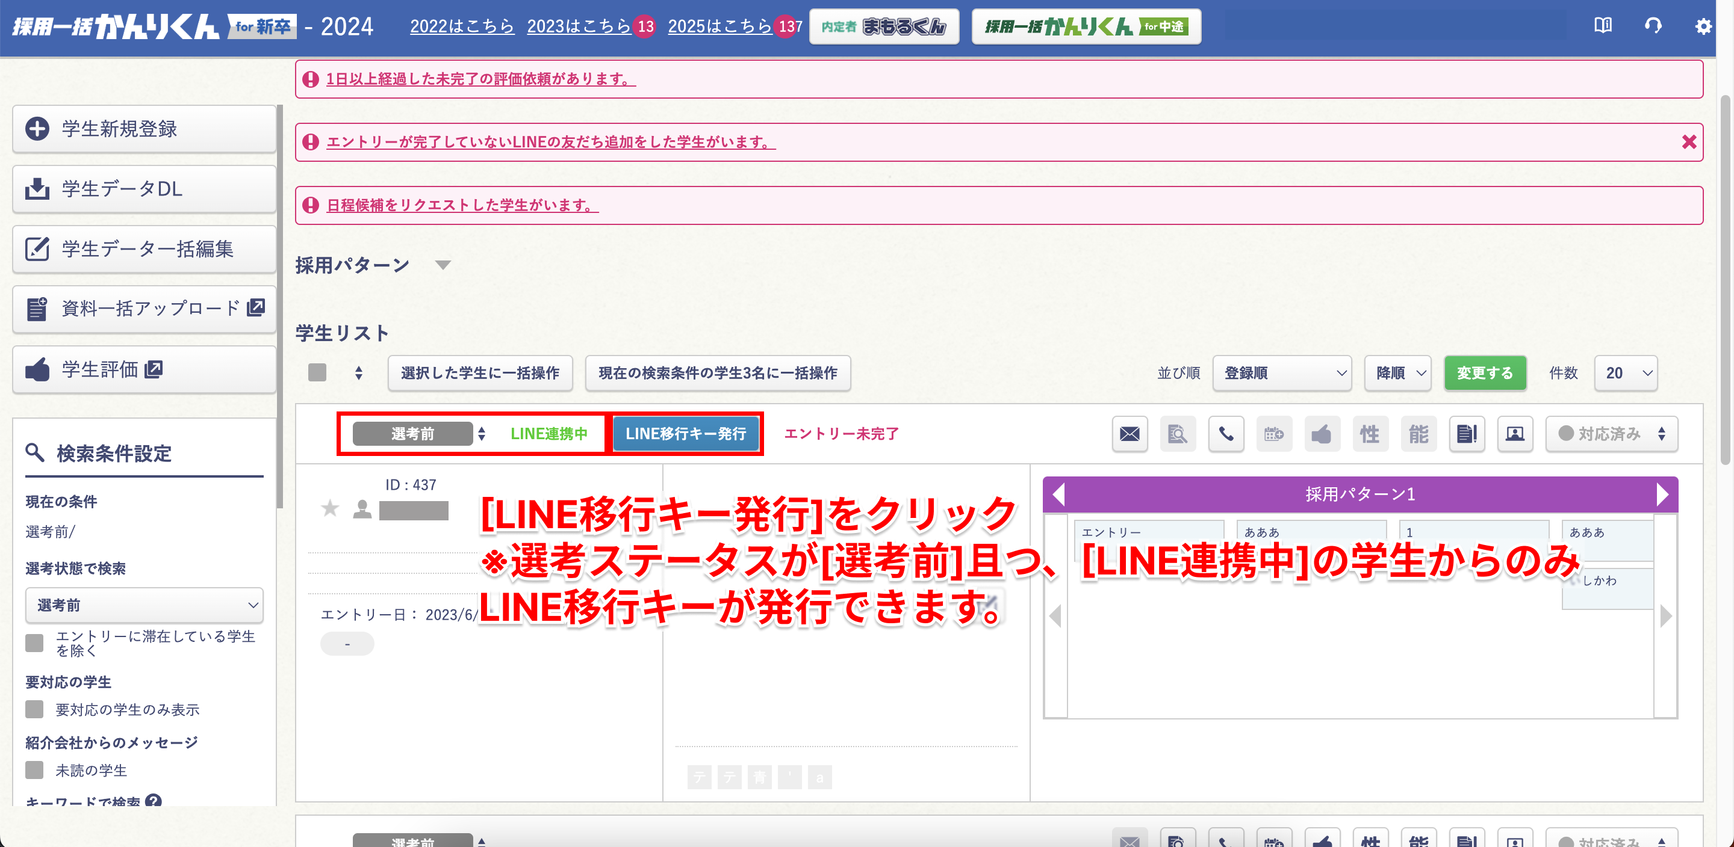Expand the 採用パターン disclosure triangle
The height and width of the screenshot is (847, 1734).
tap(443, 265)
